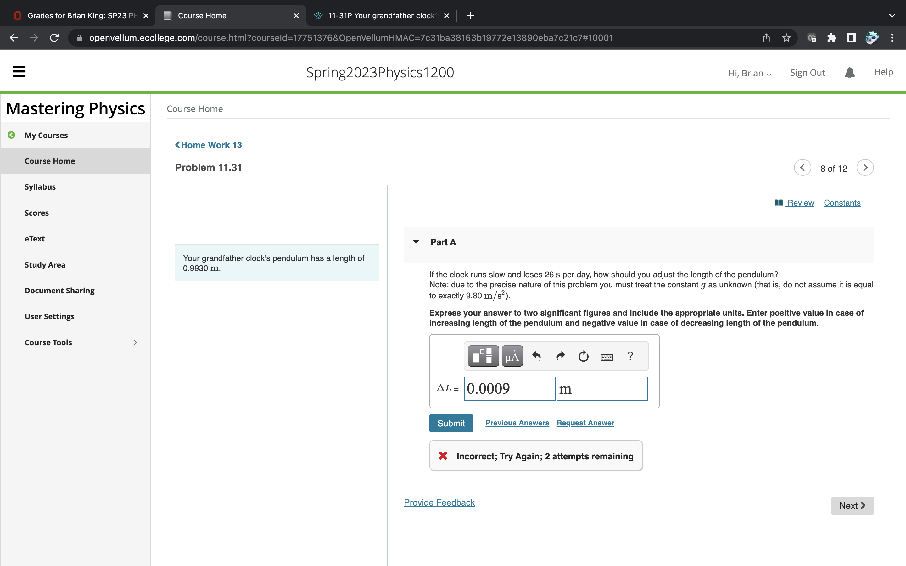This screenshot has width=906, height=566.
Task: Open the answer box help question mark
Action: pos(630,356)
